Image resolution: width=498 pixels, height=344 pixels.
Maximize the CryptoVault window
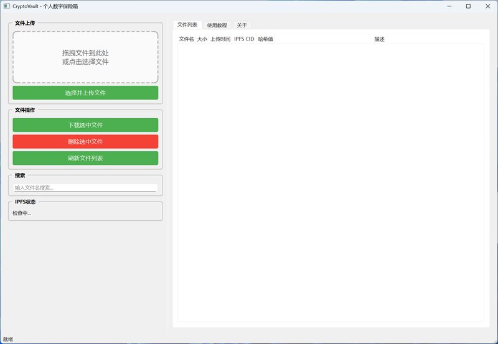point(468,6)
